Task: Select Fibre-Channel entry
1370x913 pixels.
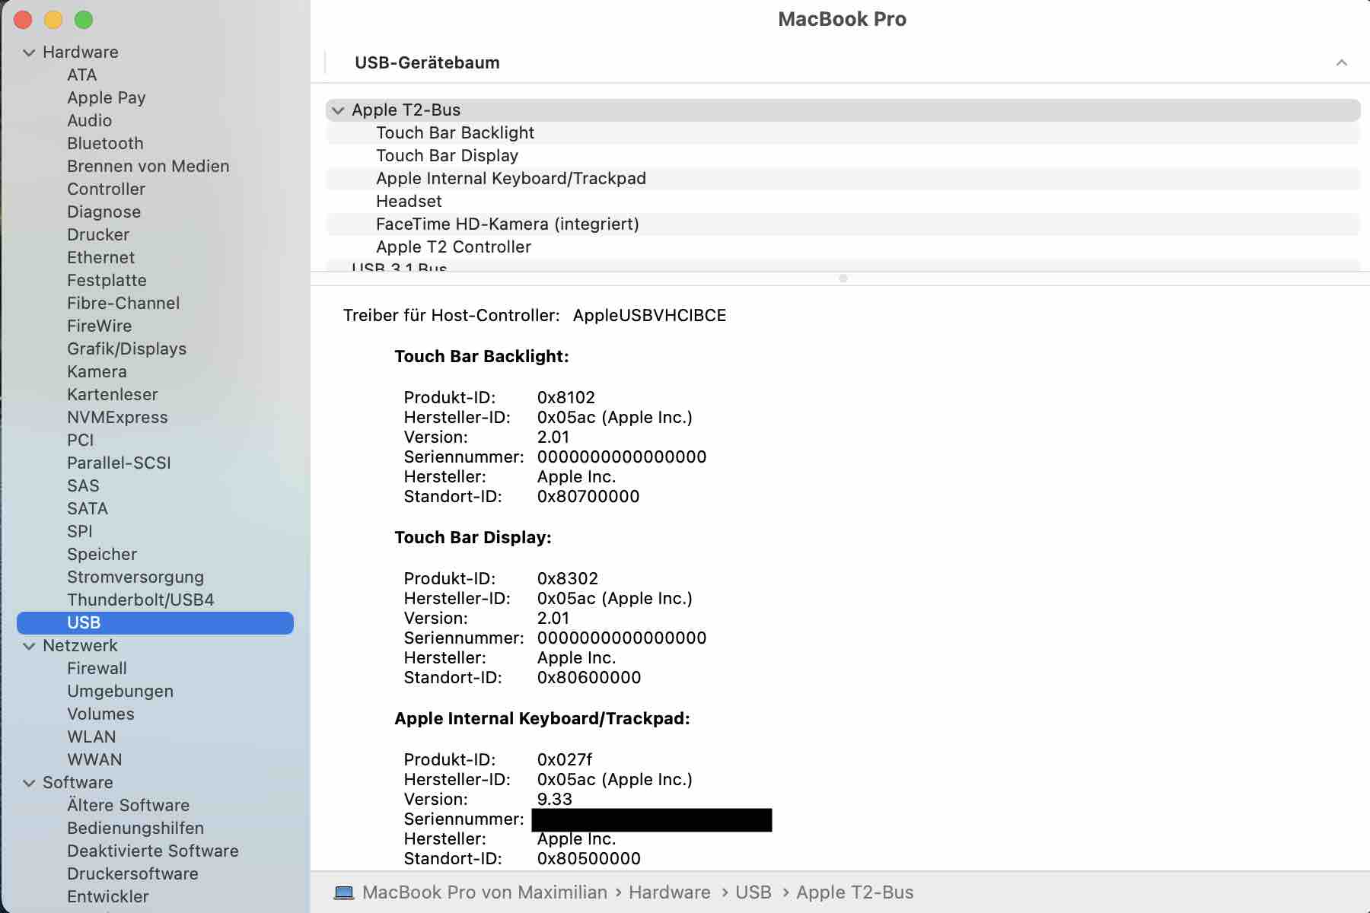Action: pos(123,303)
